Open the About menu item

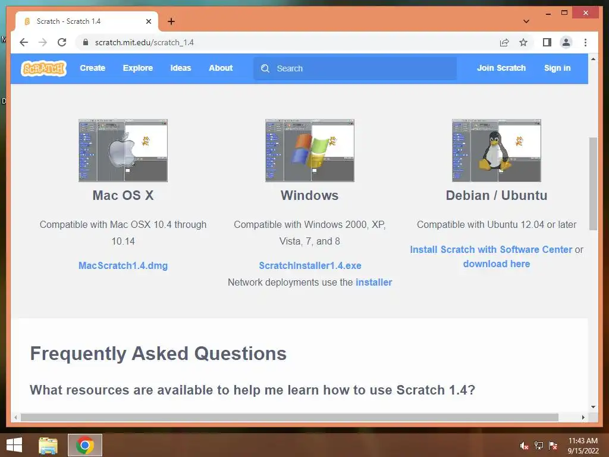[221, 68]
